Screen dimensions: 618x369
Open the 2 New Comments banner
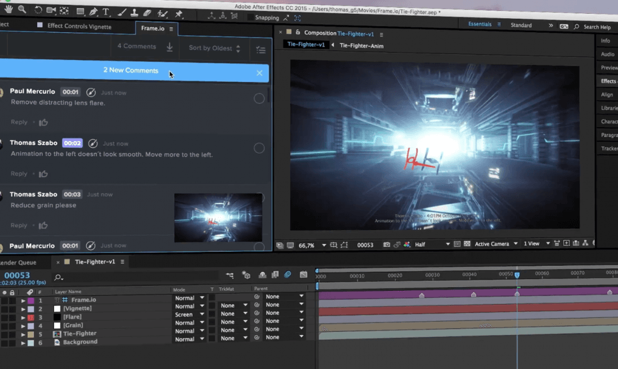[131, 71]
